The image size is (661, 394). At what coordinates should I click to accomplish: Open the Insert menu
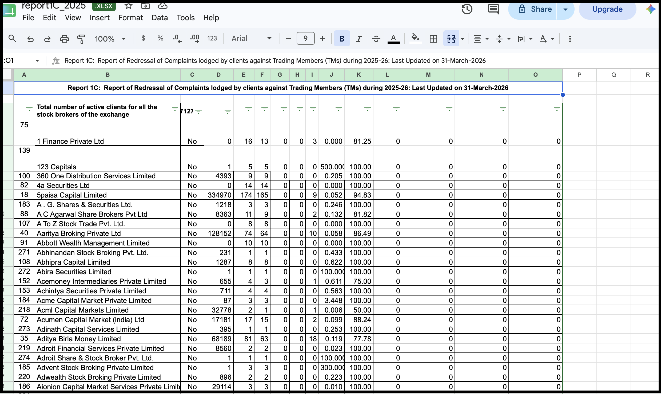(x=99, y=18)
